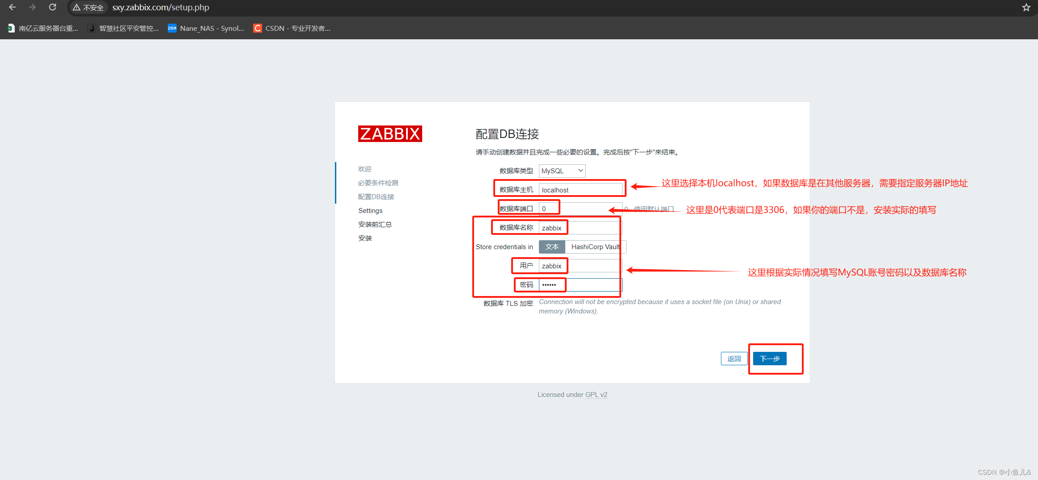Select the Settings setup step
Screen dimensions: 1038x480
pos(370,211)
